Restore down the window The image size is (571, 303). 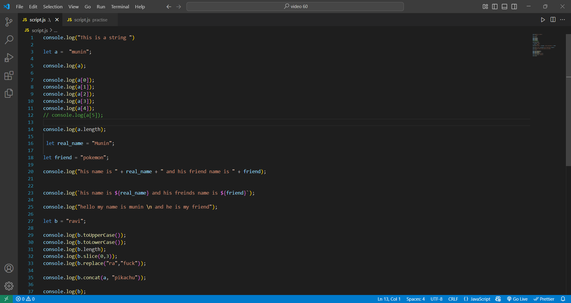[x=545, y=7]
